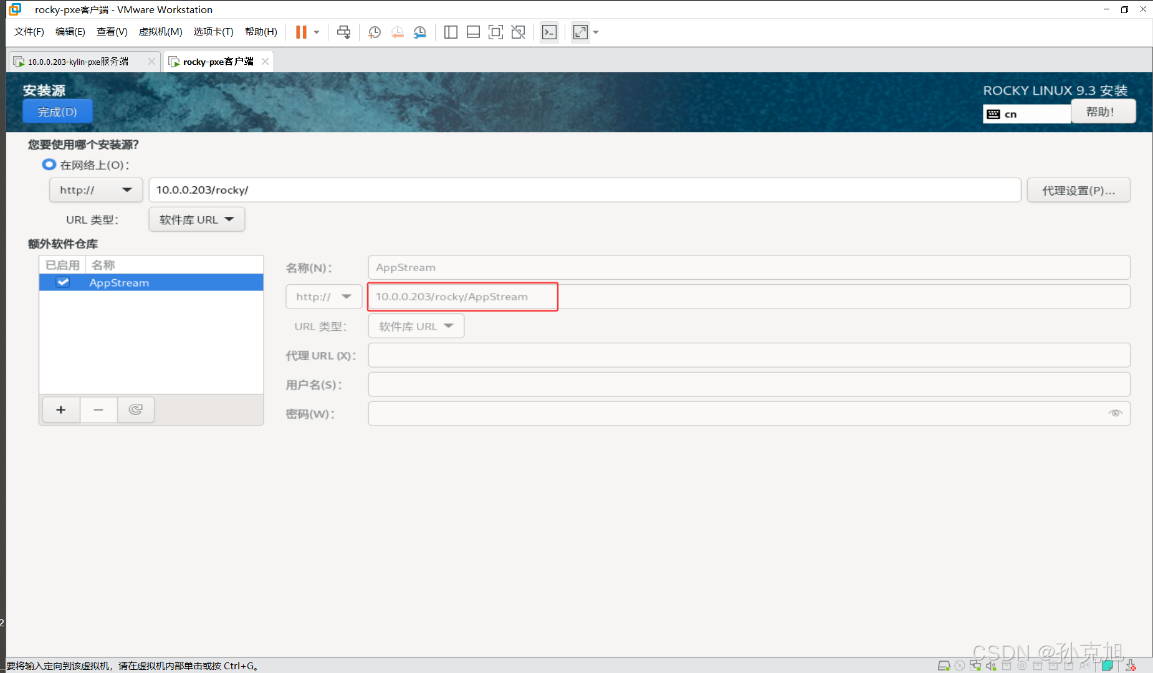
Task: Click the stretch guest display icon
Action: coord(580,32)
